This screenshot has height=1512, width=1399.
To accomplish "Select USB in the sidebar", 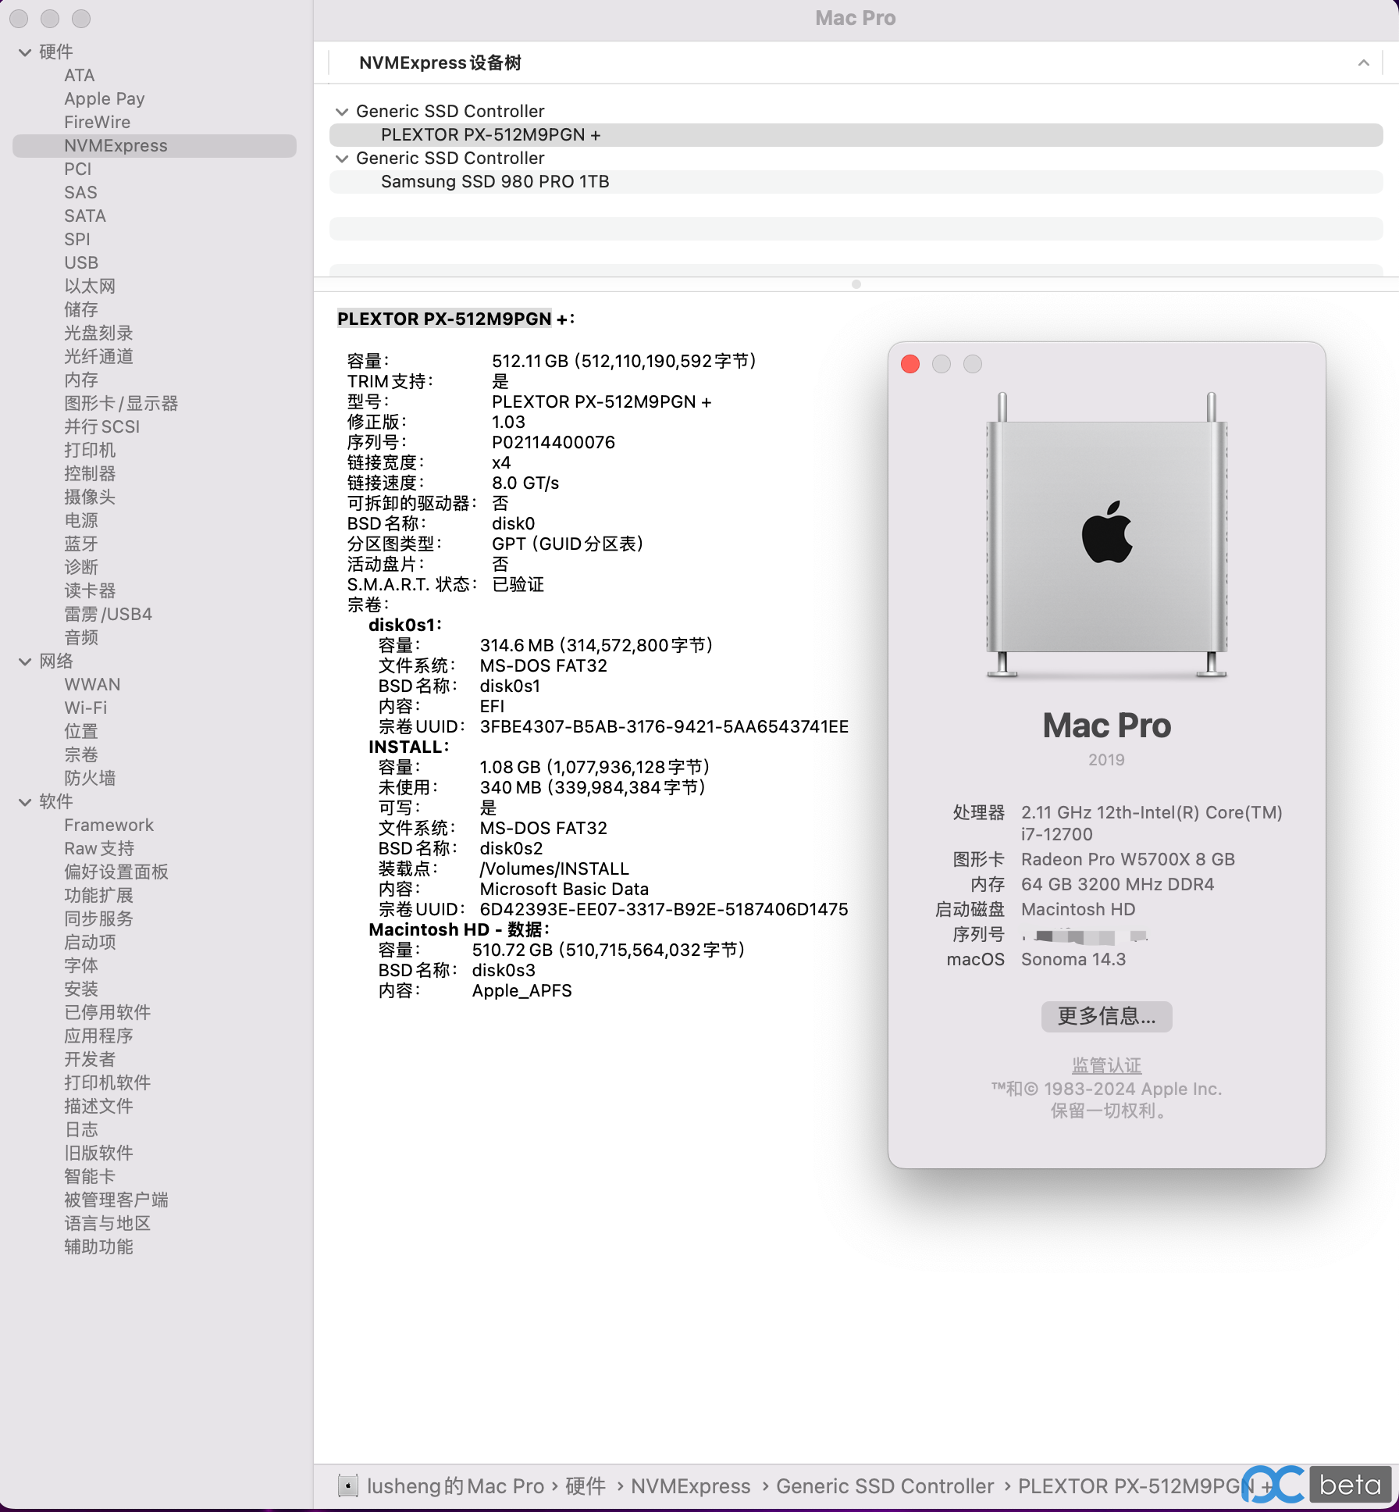I will (x=81, y=263).
